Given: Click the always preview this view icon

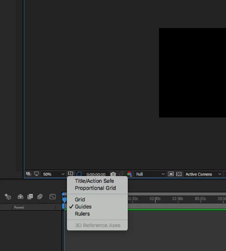Looking at the screenshot, I should tap(28, 174).
